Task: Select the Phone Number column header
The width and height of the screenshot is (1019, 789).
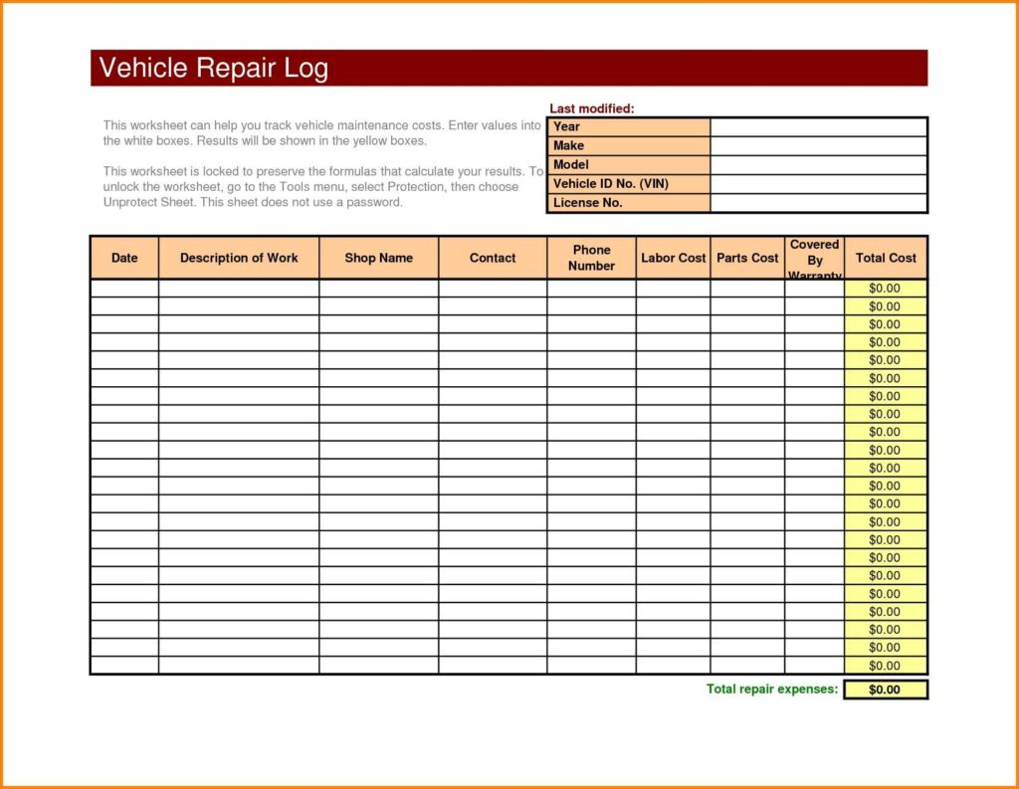Action: pyautogui.click(x=591, y=258)
